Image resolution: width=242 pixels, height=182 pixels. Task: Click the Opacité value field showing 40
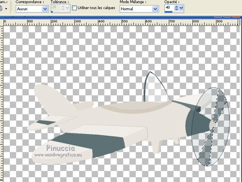tap(168, 8)
